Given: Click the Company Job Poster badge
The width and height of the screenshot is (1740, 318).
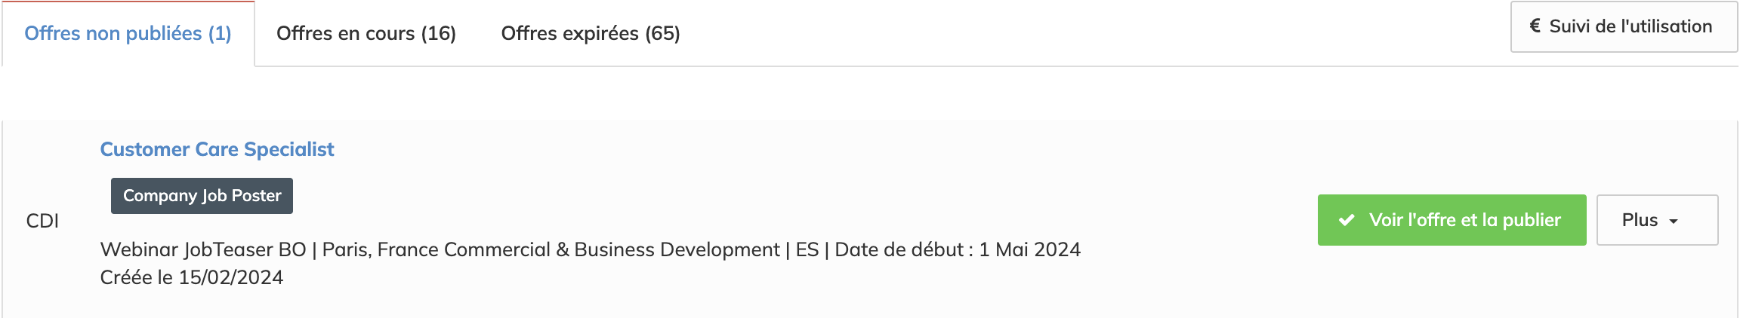Looking at the screenshot, I should tap(202, 196).
